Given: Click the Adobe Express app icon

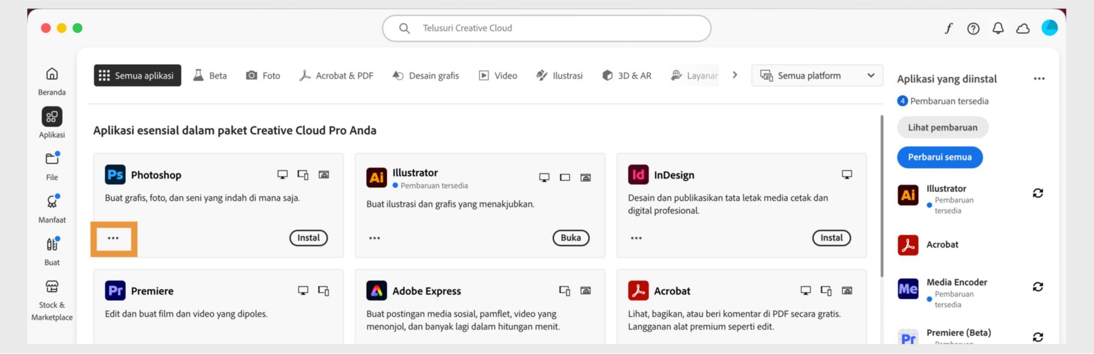Looking at the screenshot, I should (377, 291).
